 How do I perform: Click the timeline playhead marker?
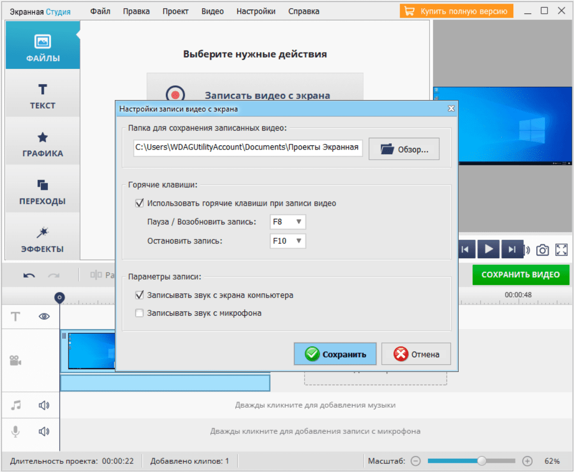[60, 297]
